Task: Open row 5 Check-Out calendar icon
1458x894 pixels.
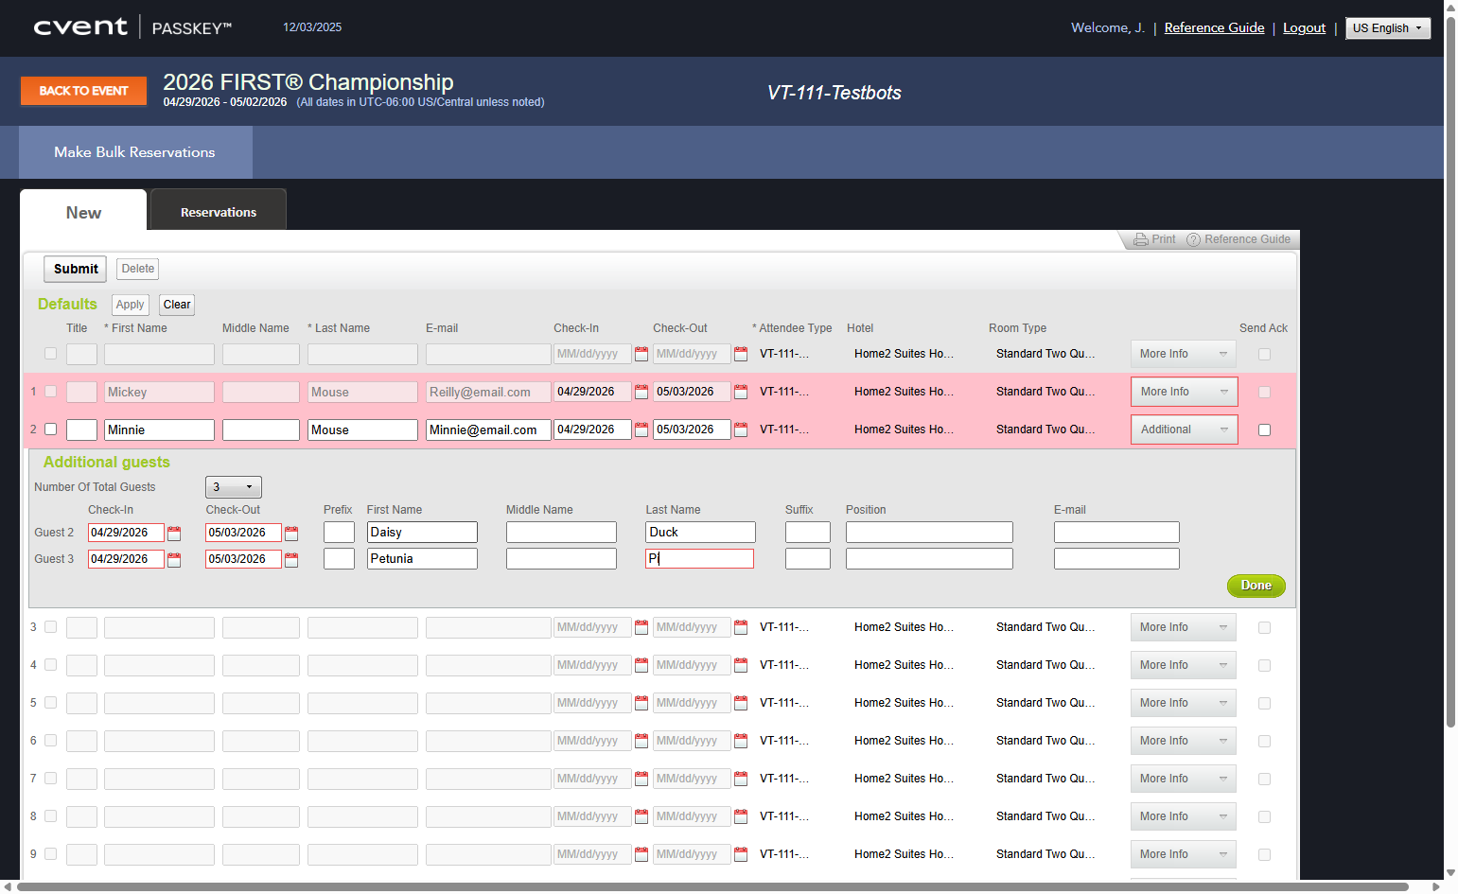Action: 741,703
